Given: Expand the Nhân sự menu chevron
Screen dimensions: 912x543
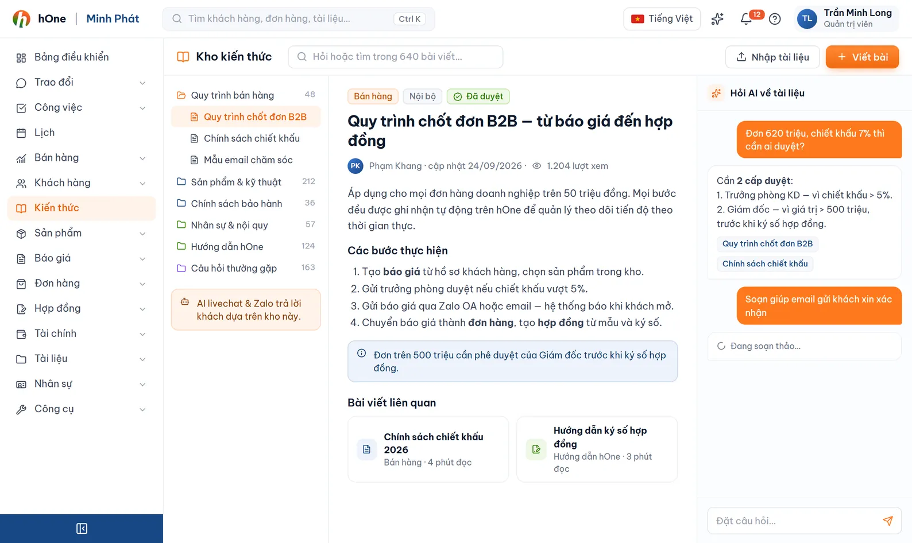Looking at the screenshot, I should click(x=142, y=384).
